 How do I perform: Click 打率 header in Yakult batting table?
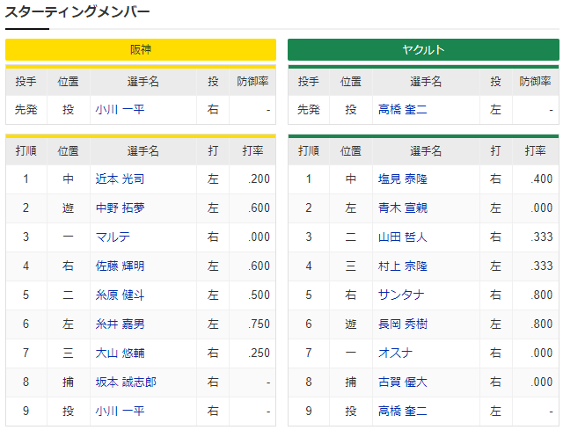[x=535, y=150]
